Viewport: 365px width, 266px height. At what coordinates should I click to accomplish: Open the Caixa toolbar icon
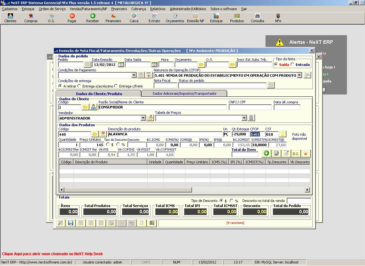[134, 17]
